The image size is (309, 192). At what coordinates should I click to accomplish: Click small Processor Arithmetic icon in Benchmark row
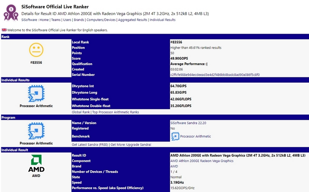coord(175,136)
